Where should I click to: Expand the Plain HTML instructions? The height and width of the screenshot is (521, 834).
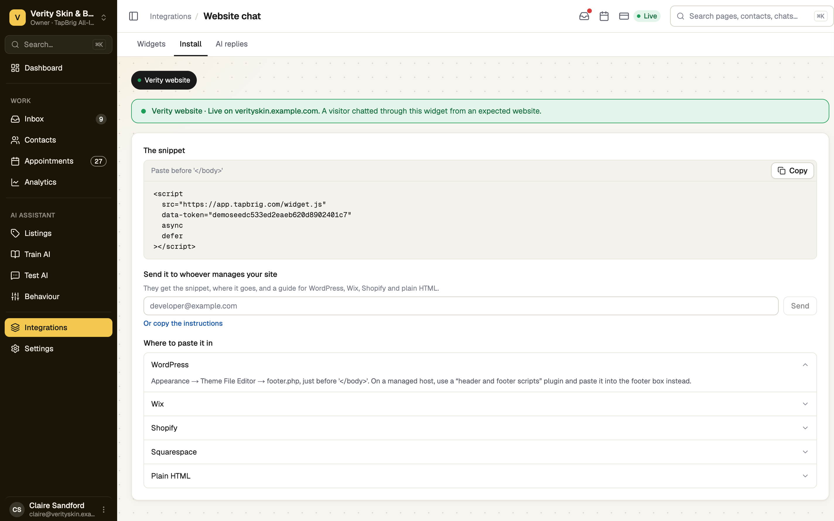pyautogui.click(x=480, y=476)
